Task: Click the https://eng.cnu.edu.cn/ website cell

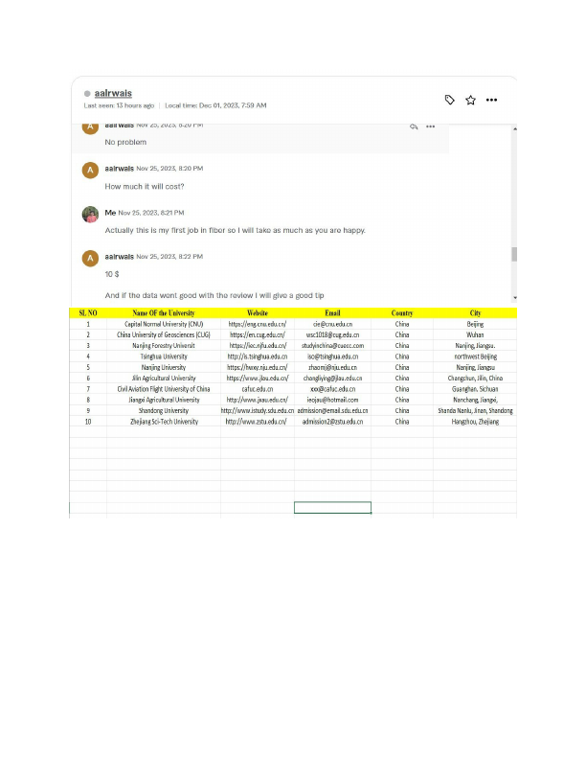Action: click(x=258, y=324)
